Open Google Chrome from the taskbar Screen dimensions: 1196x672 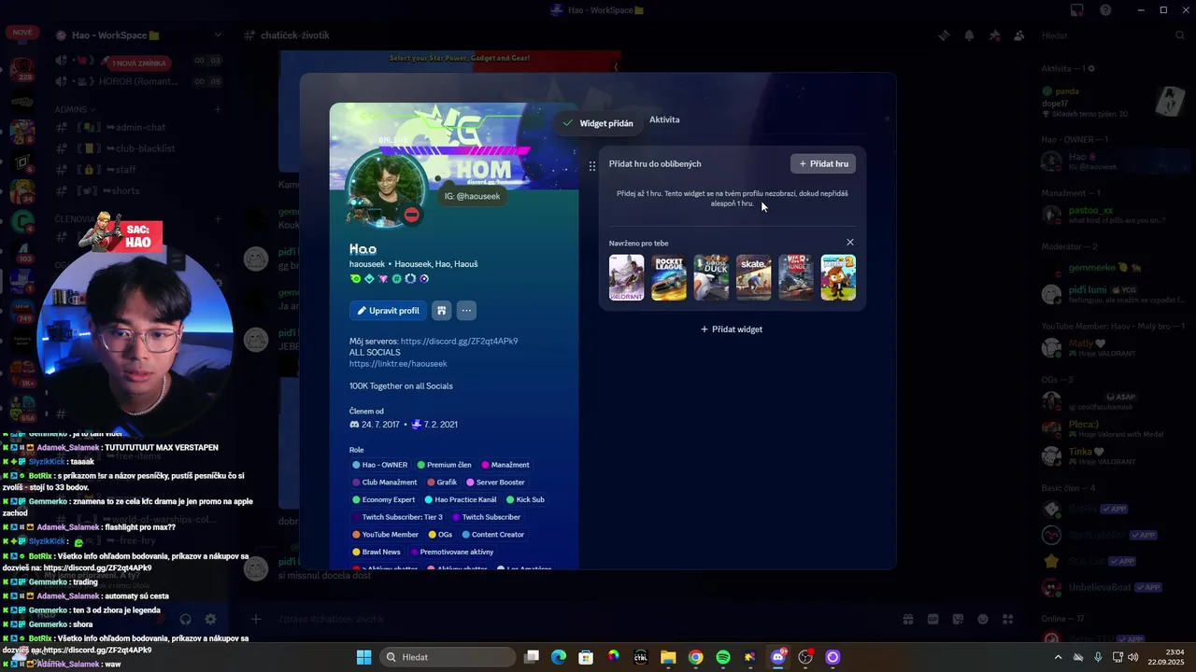[x=695, y=657]
